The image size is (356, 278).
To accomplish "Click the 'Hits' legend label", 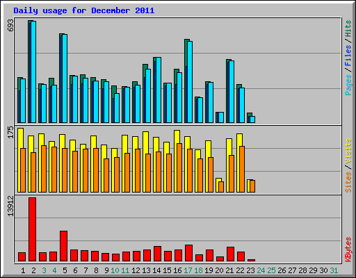I will (x=348, y=28).
